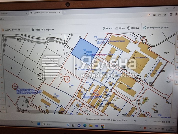Click the share page icon
The image size is (178, 134).
[160, 15]
